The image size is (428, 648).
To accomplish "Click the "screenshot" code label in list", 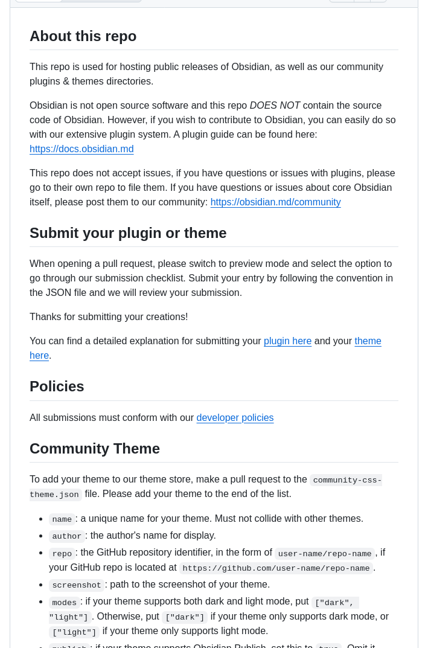I will click(x=77, y=585).
